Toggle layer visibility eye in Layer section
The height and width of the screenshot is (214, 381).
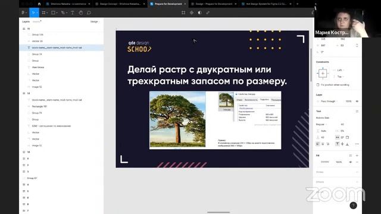click(x=357, y=101)
